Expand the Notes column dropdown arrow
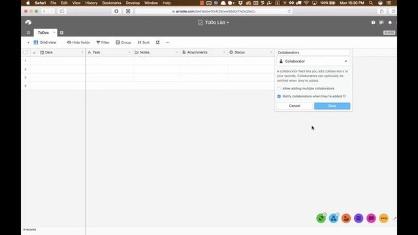418x235 pixels. click(176, 52)
